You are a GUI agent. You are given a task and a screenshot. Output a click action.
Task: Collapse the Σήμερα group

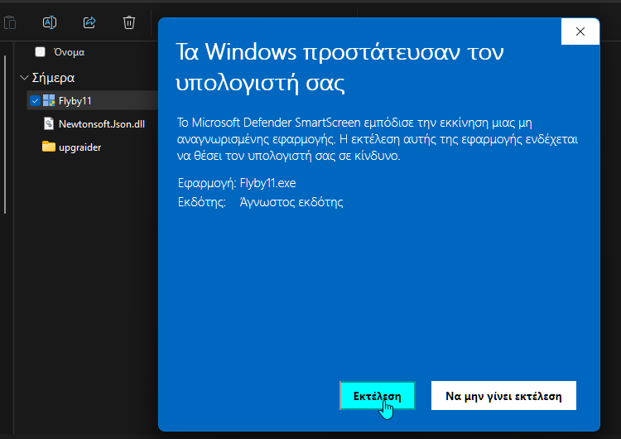[x=24, y=78]
